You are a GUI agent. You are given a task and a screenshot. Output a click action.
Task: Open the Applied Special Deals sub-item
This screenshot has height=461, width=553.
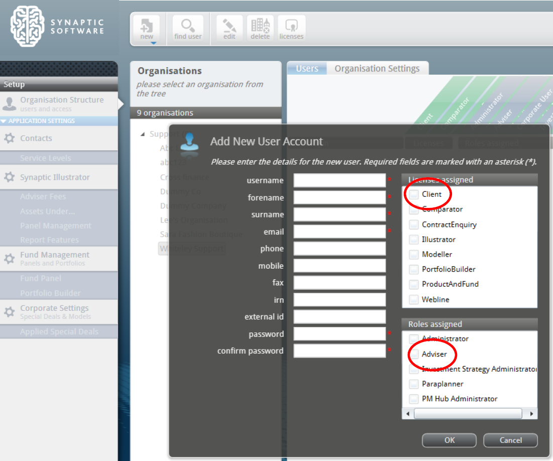coord(59,331)
